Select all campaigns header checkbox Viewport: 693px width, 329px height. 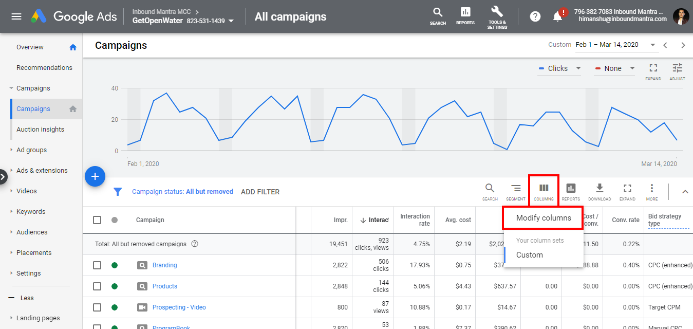click(97, 220)
